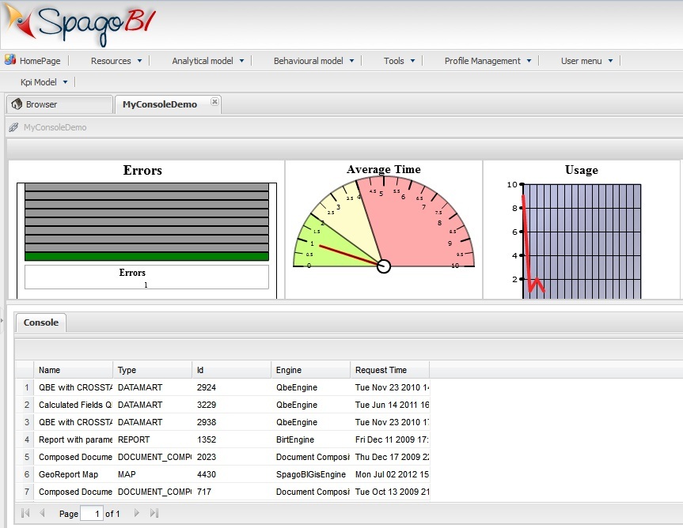This screenshot has height=528, width=683.
Task: Click the SpagoBI logo
Action: pyautogui.click(x=79, y=25)
